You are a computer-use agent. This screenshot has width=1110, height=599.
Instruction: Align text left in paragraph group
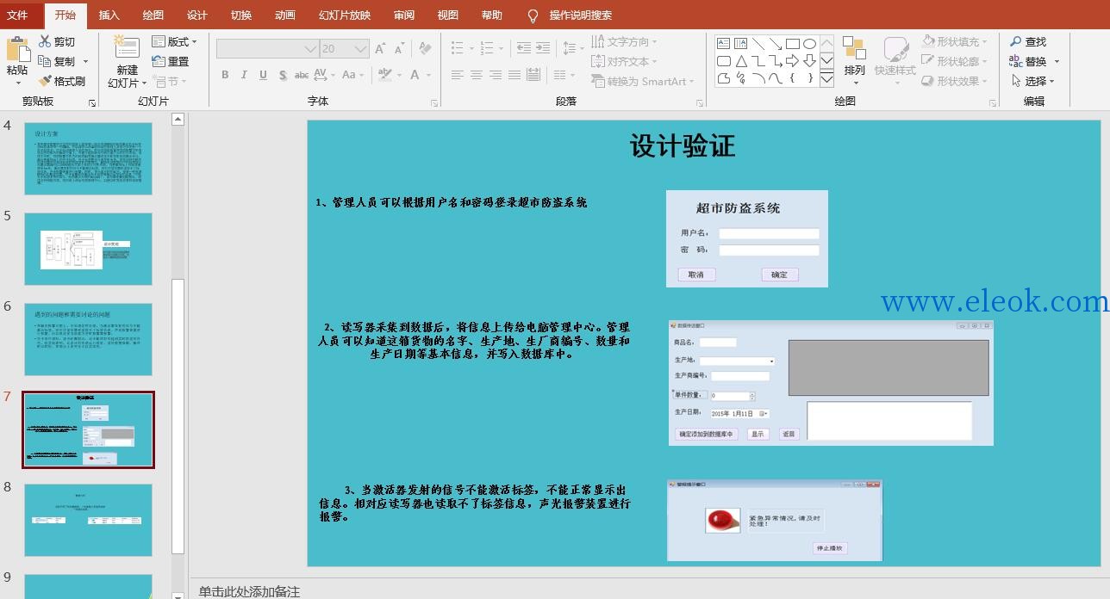(458, 76)
